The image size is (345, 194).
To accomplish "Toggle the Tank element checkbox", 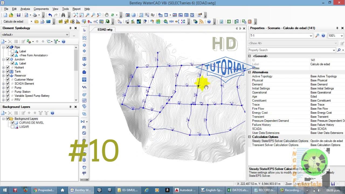I will [x=8, y=71].
